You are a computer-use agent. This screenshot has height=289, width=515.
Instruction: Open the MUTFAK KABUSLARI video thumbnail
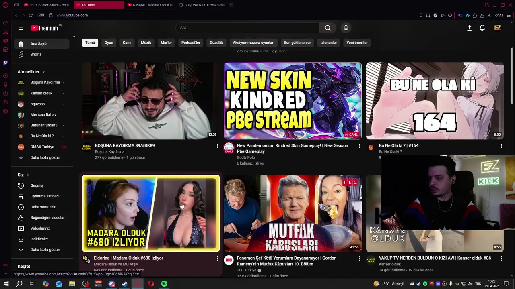pyautogui.click(x=293, y=214)
